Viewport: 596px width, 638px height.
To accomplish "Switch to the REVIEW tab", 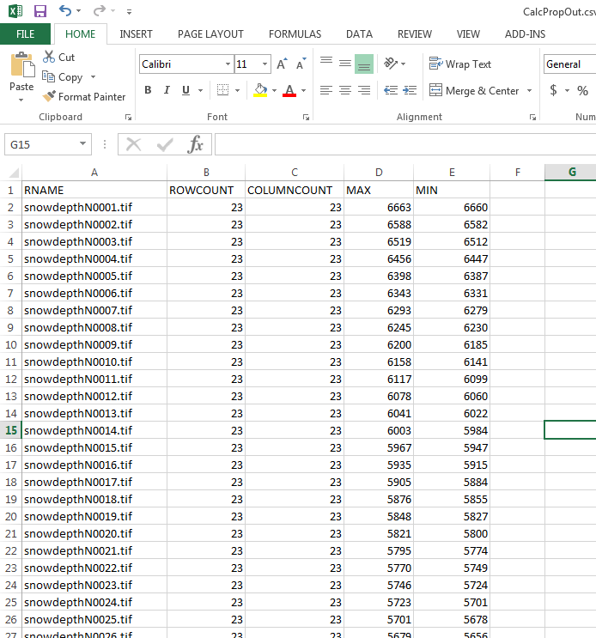I will [x=415, y=34].
